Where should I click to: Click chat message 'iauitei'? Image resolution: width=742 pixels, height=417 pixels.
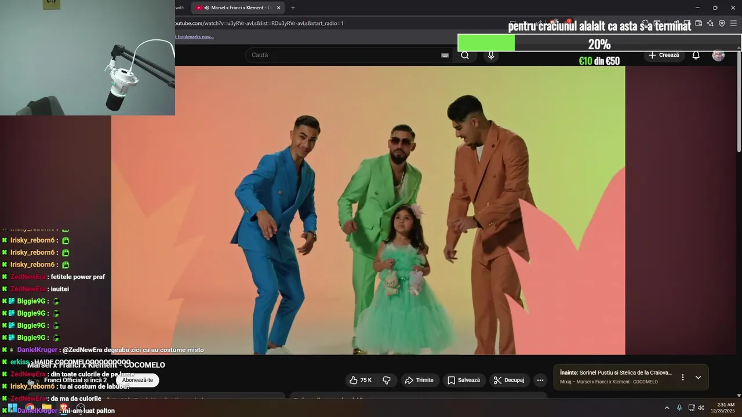point(60,289)
